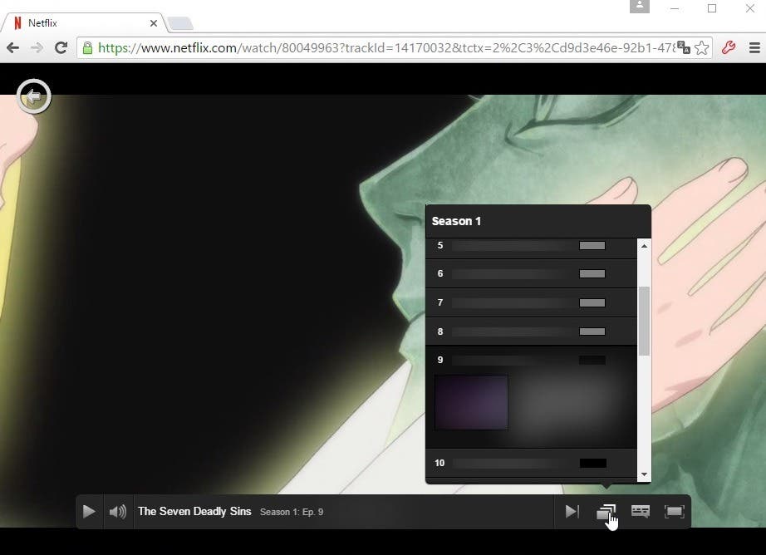Mute the volume speaker icon
This screenshot has height=555, width=766.
(x=118, y=512)
